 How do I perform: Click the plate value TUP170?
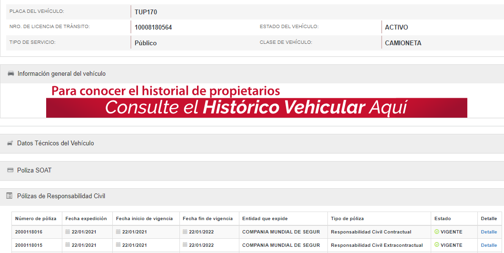point(146,12)
